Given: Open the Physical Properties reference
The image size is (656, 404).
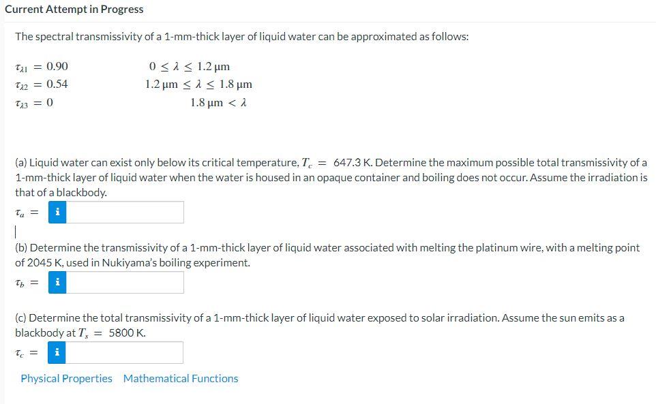Looking at the screenshot, I should (x=65, y=378).
